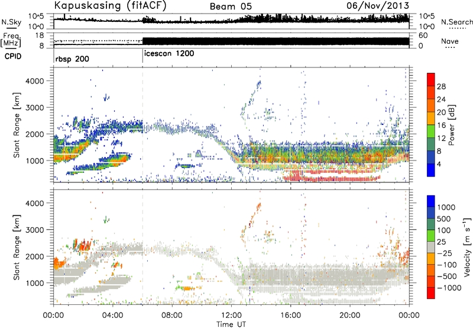Click the date 06/Nov/2013
Image resolution: width=473 pixels, height=328 pixels.
378,6
